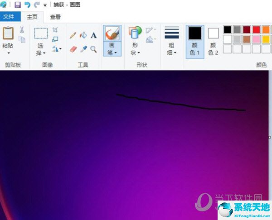Screen dimensions: 272x220
Task: Pick the dark red palette swatch
Action: [x=247, y=29]
